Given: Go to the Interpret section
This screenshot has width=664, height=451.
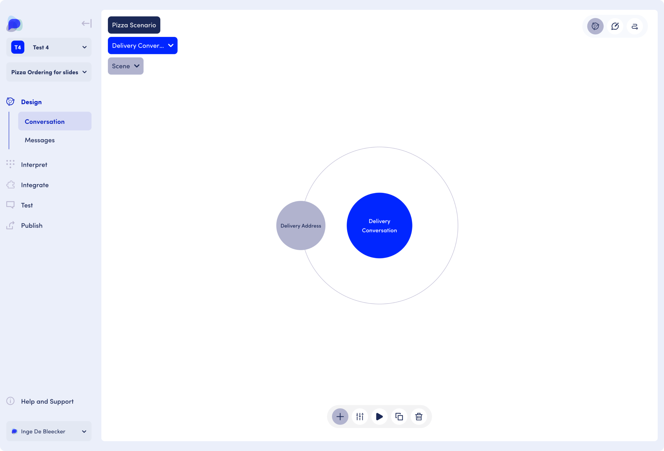Looking at the screenshot, I should click(x=34, y=165).
